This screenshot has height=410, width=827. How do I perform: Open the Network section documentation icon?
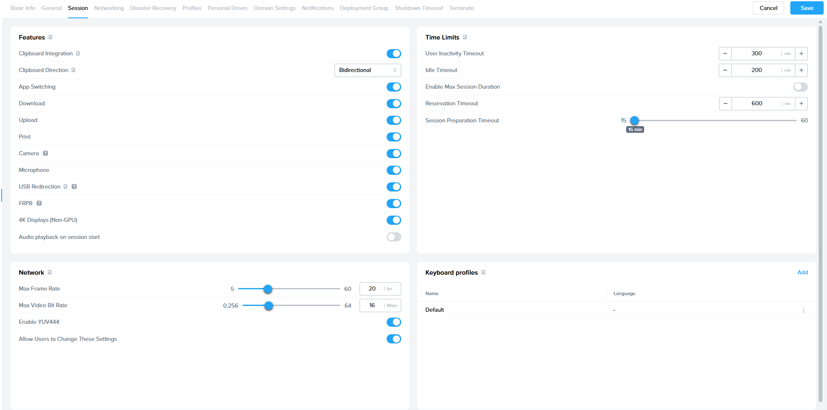point(50,273)
